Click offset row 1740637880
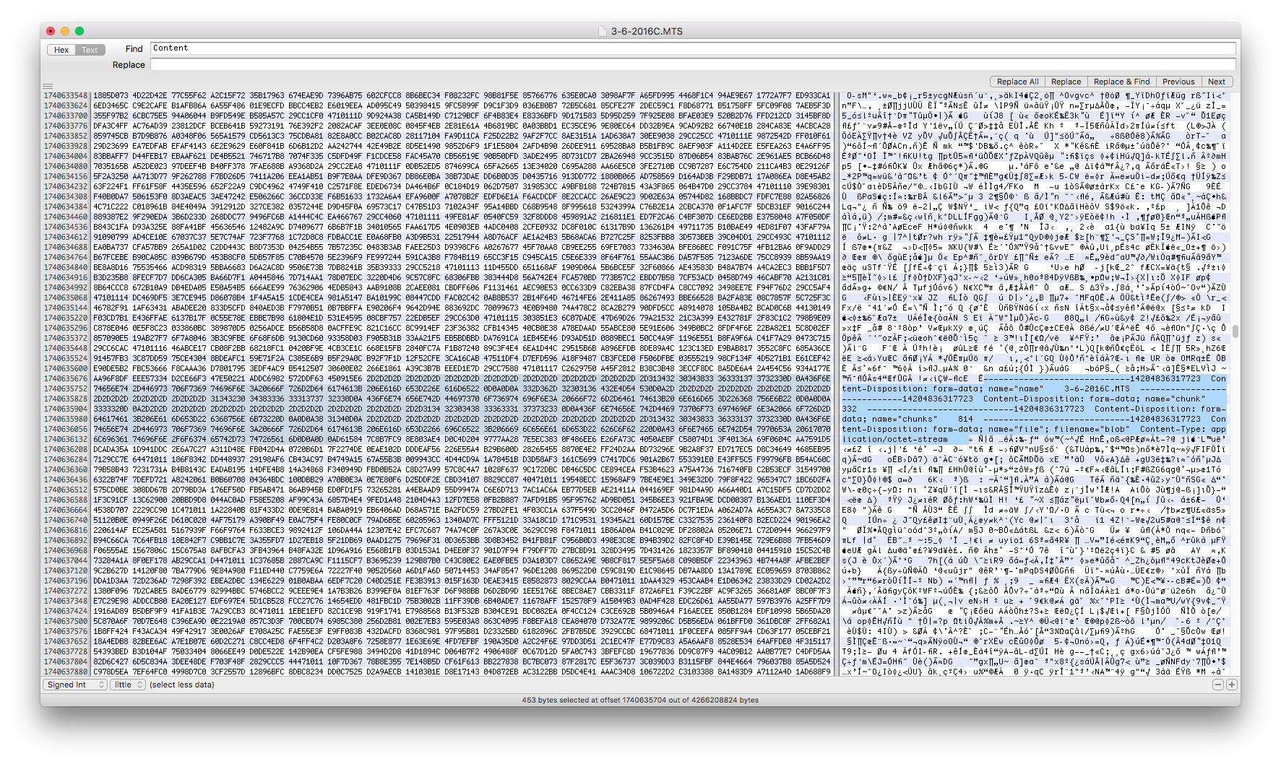This screenshot has height=764, width=1281. tap(65, 672)
